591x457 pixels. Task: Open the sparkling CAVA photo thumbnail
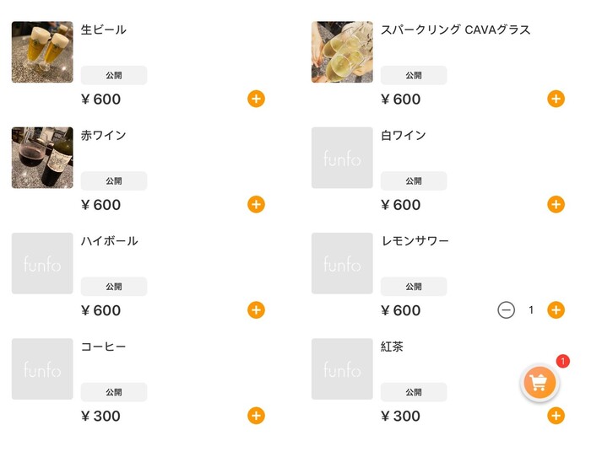click(x=342, y=52)
